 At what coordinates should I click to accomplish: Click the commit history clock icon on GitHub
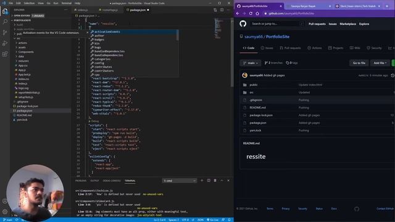point(393,75)
